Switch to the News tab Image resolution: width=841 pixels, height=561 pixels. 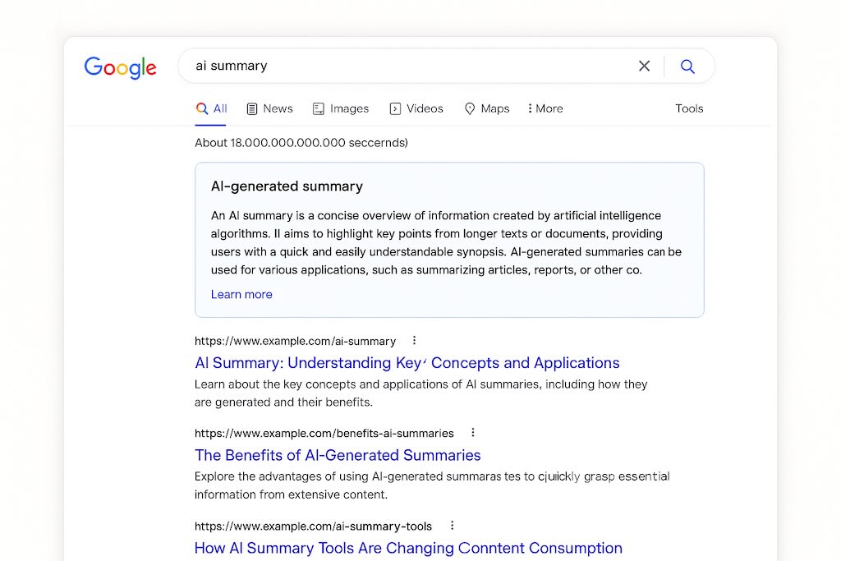(269, 109)
